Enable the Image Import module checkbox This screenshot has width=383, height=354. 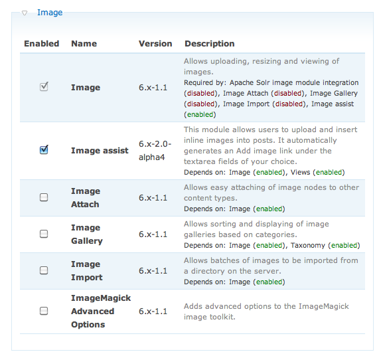[x=44, y=270]
